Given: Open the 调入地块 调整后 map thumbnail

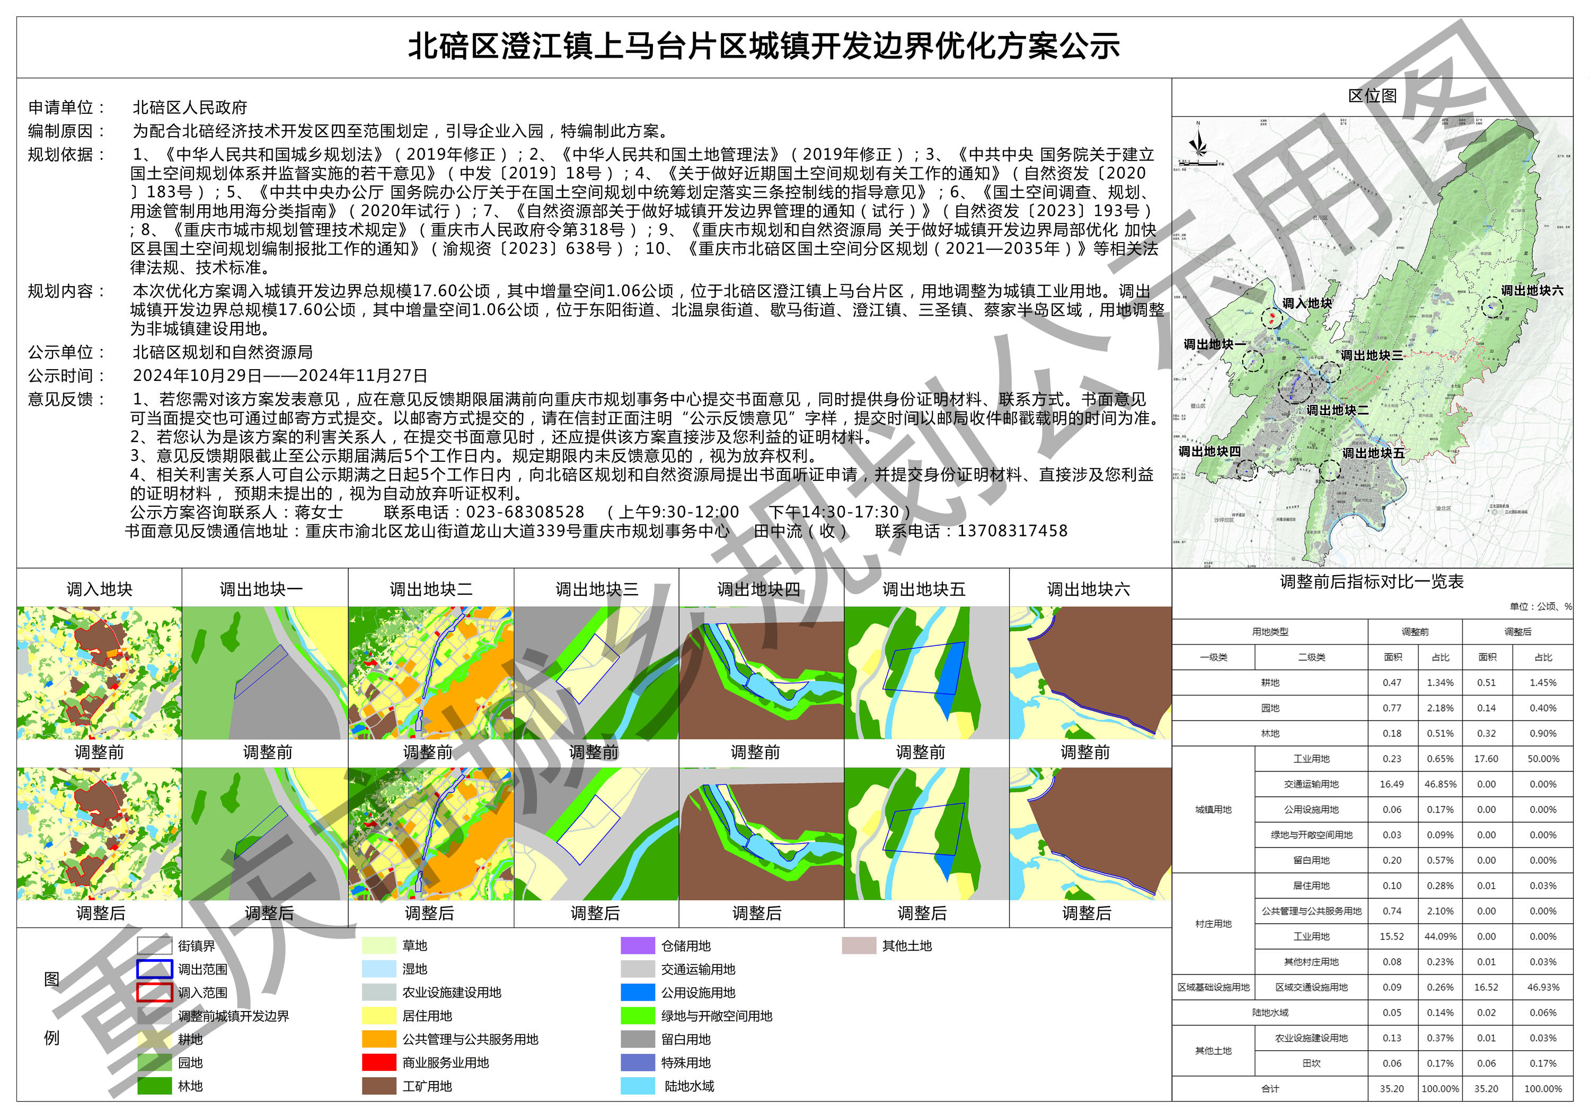Looking at the screenshot, I should pos(99,834).
